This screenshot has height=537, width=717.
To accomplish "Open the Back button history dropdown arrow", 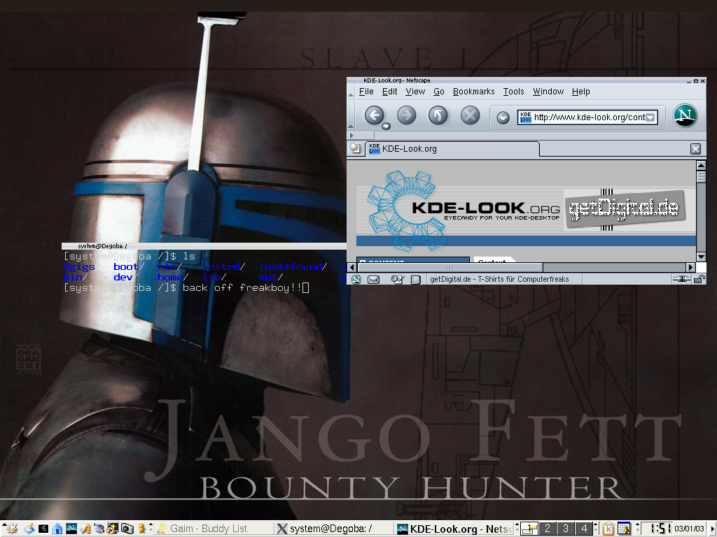I will tap(386, 126).
